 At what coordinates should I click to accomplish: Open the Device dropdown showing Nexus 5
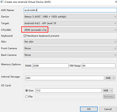coord(70,17)
